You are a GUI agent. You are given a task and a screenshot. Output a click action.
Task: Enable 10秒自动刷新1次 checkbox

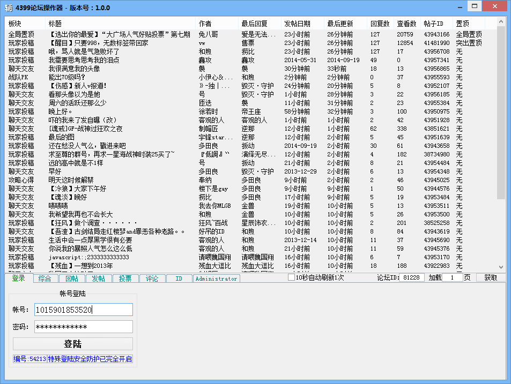pos(291,277)
